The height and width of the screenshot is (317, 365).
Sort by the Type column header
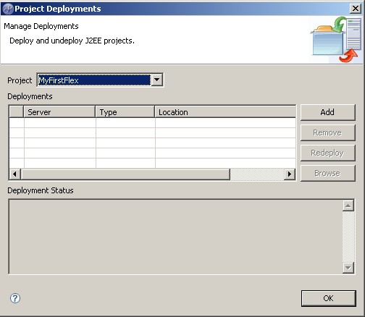[x=125, y=112]
